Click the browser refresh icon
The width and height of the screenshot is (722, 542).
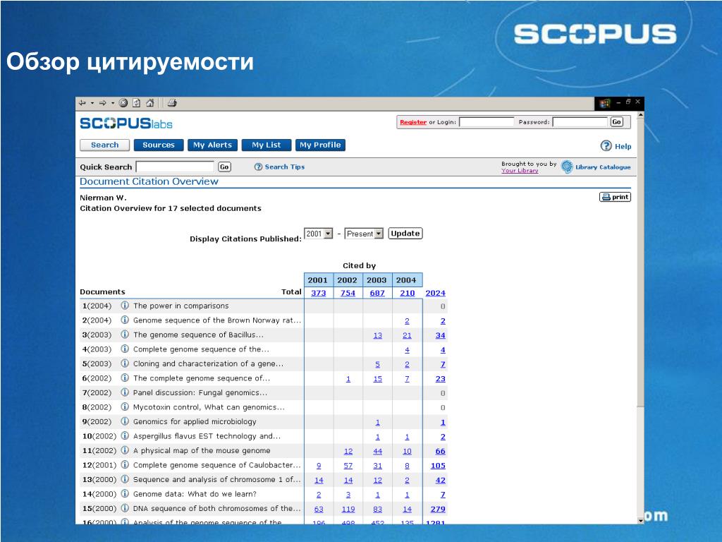(x=136, y=103)
